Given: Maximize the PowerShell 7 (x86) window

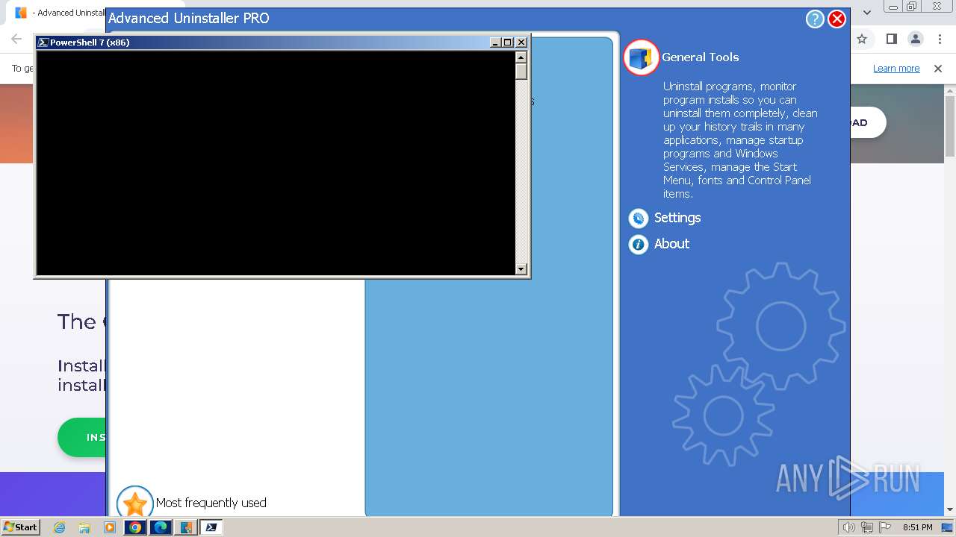Looking at the screenshot, I should click(x=508, y=43).
